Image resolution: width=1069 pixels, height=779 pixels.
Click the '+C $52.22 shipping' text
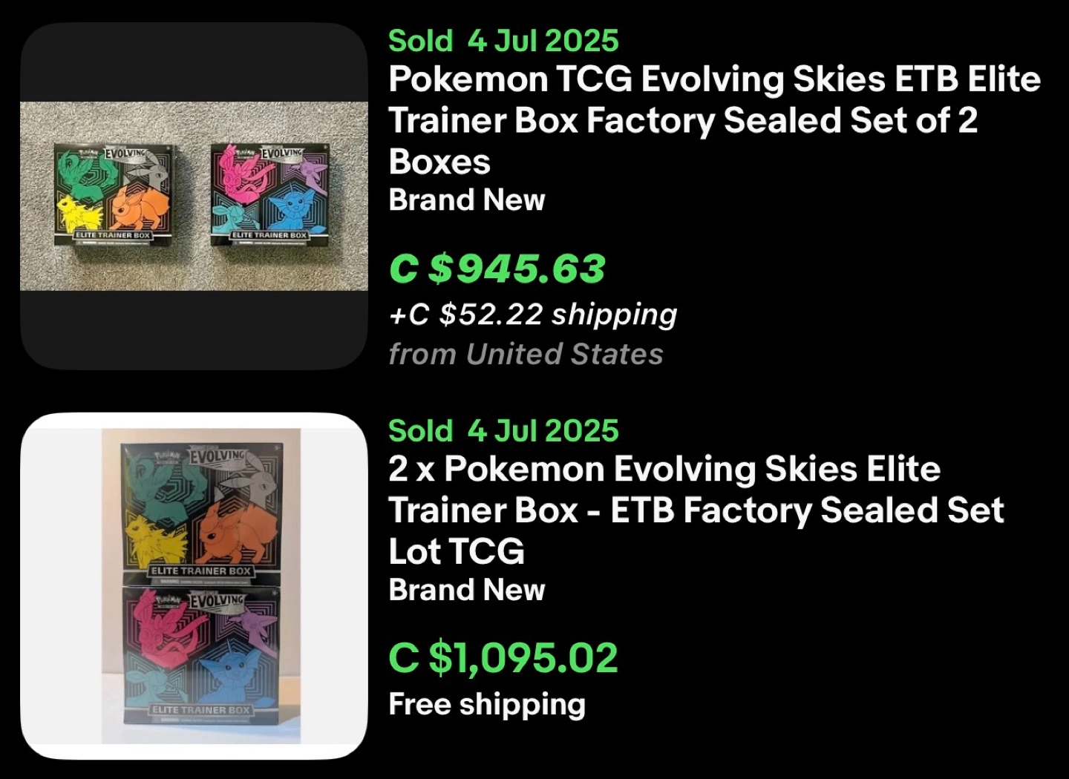pos(533,315)
